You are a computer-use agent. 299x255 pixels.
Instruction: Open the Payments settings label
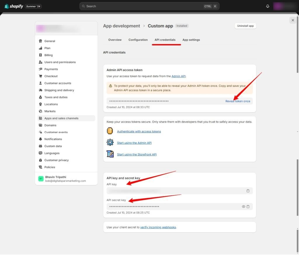(x=51, y=69)
